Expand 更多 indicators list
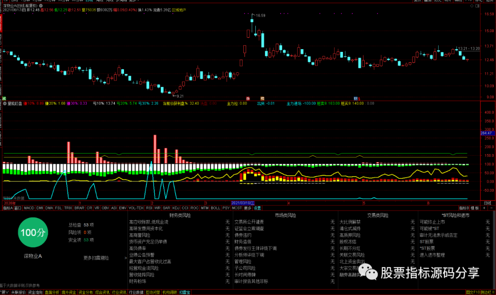496x295 pixels. [x=248, y=208]
